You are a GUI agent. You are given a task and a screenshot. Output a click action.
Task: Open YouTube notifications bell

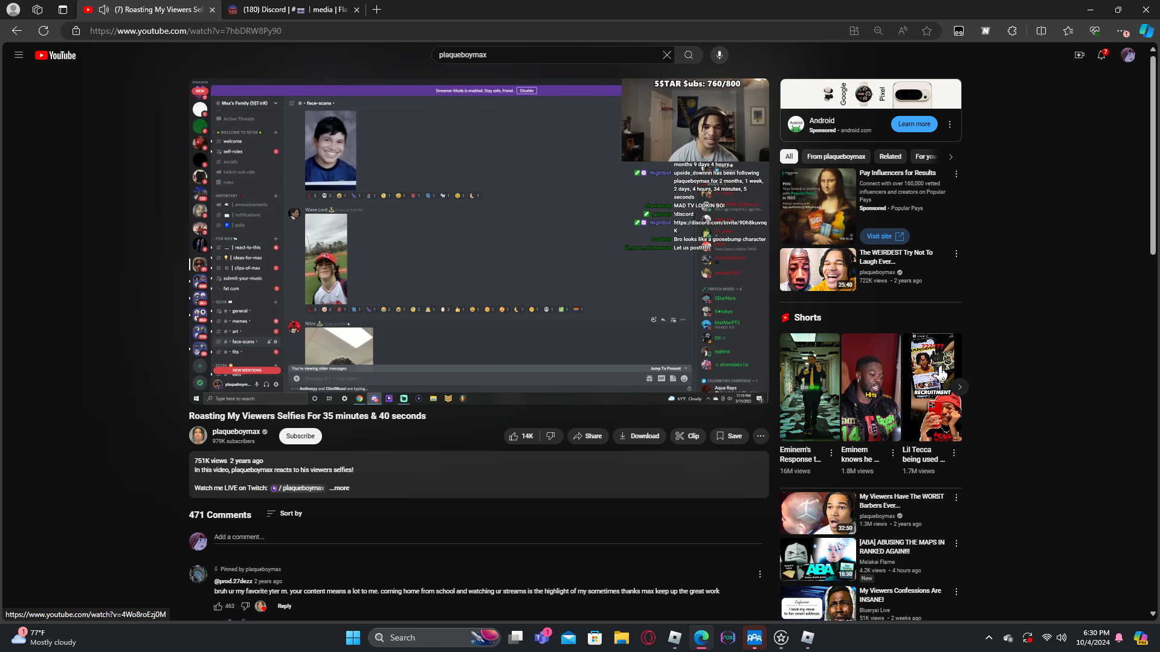pyautogui.click(x=1102, y=55)
